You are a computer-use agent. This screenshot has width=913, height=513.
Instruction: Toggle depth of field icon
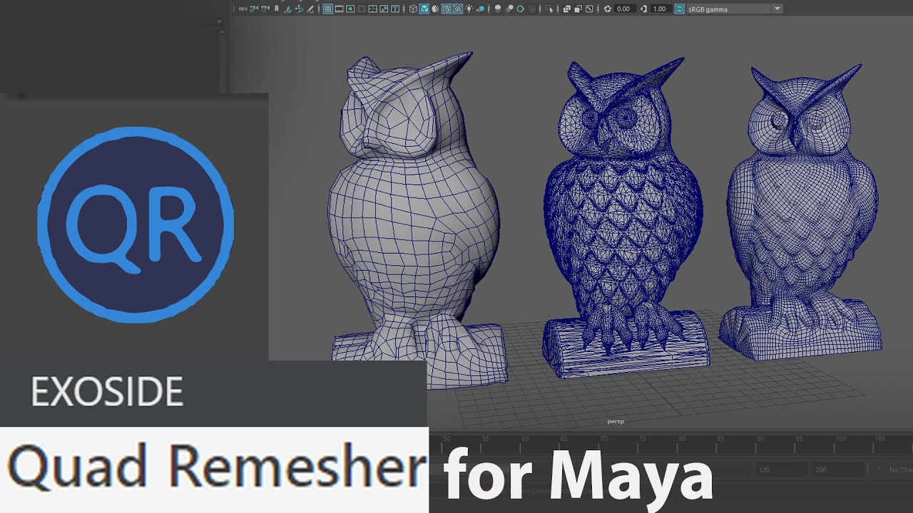(533, 9)
